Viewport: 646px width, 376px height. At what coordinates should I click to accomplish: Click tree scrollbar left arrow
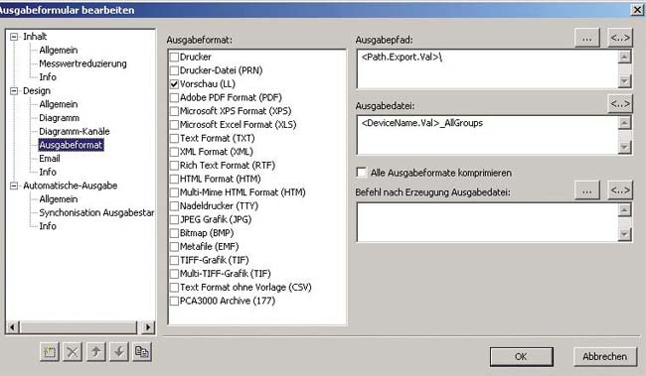[x=12, y=327]
